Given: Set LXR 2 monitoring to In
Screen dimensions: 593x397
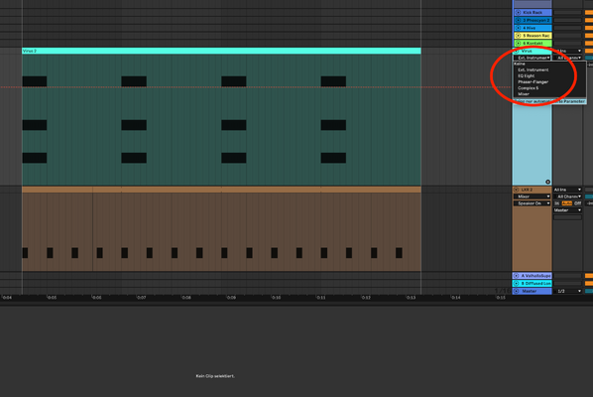Looking at the screenshot, I should pyautogui.click(x=556, y=203).
